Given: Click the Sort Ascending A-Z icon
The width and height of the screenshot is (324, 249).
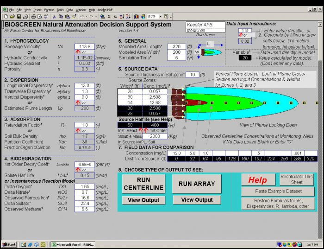Looking at the screenshot, I should [x=122, y=17].
